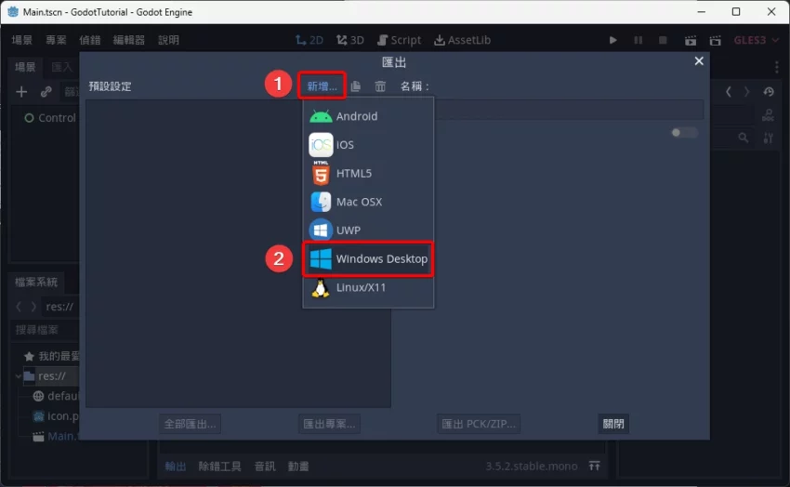The height and width of the screenshot is (487, 790).
Task: Click the inspector history forward arrow
Action: [747, 92]
